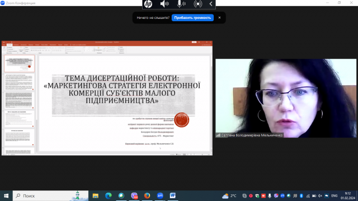The width and height of the screenshot is (358, 201).
Task: Click the red camera recording tray icon
Action: coord(263,196)
